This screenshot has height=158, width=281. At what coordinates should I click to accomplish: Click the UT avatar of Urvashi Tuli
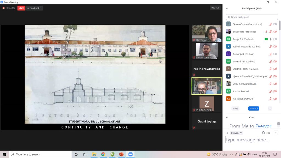pyautogui.click(x=228, y=61)
